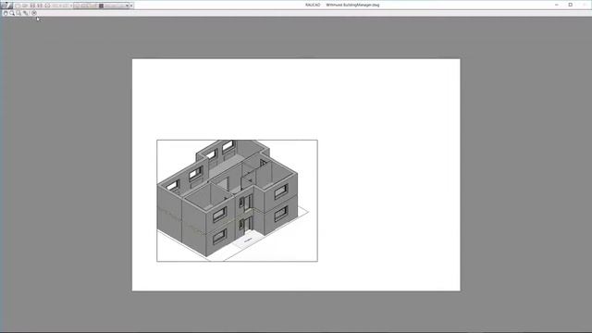The height and width of the screenshot is (333, 592).
Task: Select the magnifier Zoom tool
Action: (x=12, y=13)
